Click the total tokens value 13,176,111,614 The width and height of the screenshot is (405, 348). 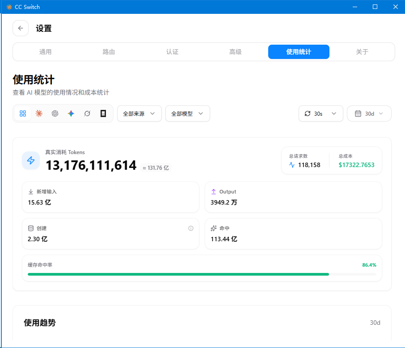click(x=91, y=165)
